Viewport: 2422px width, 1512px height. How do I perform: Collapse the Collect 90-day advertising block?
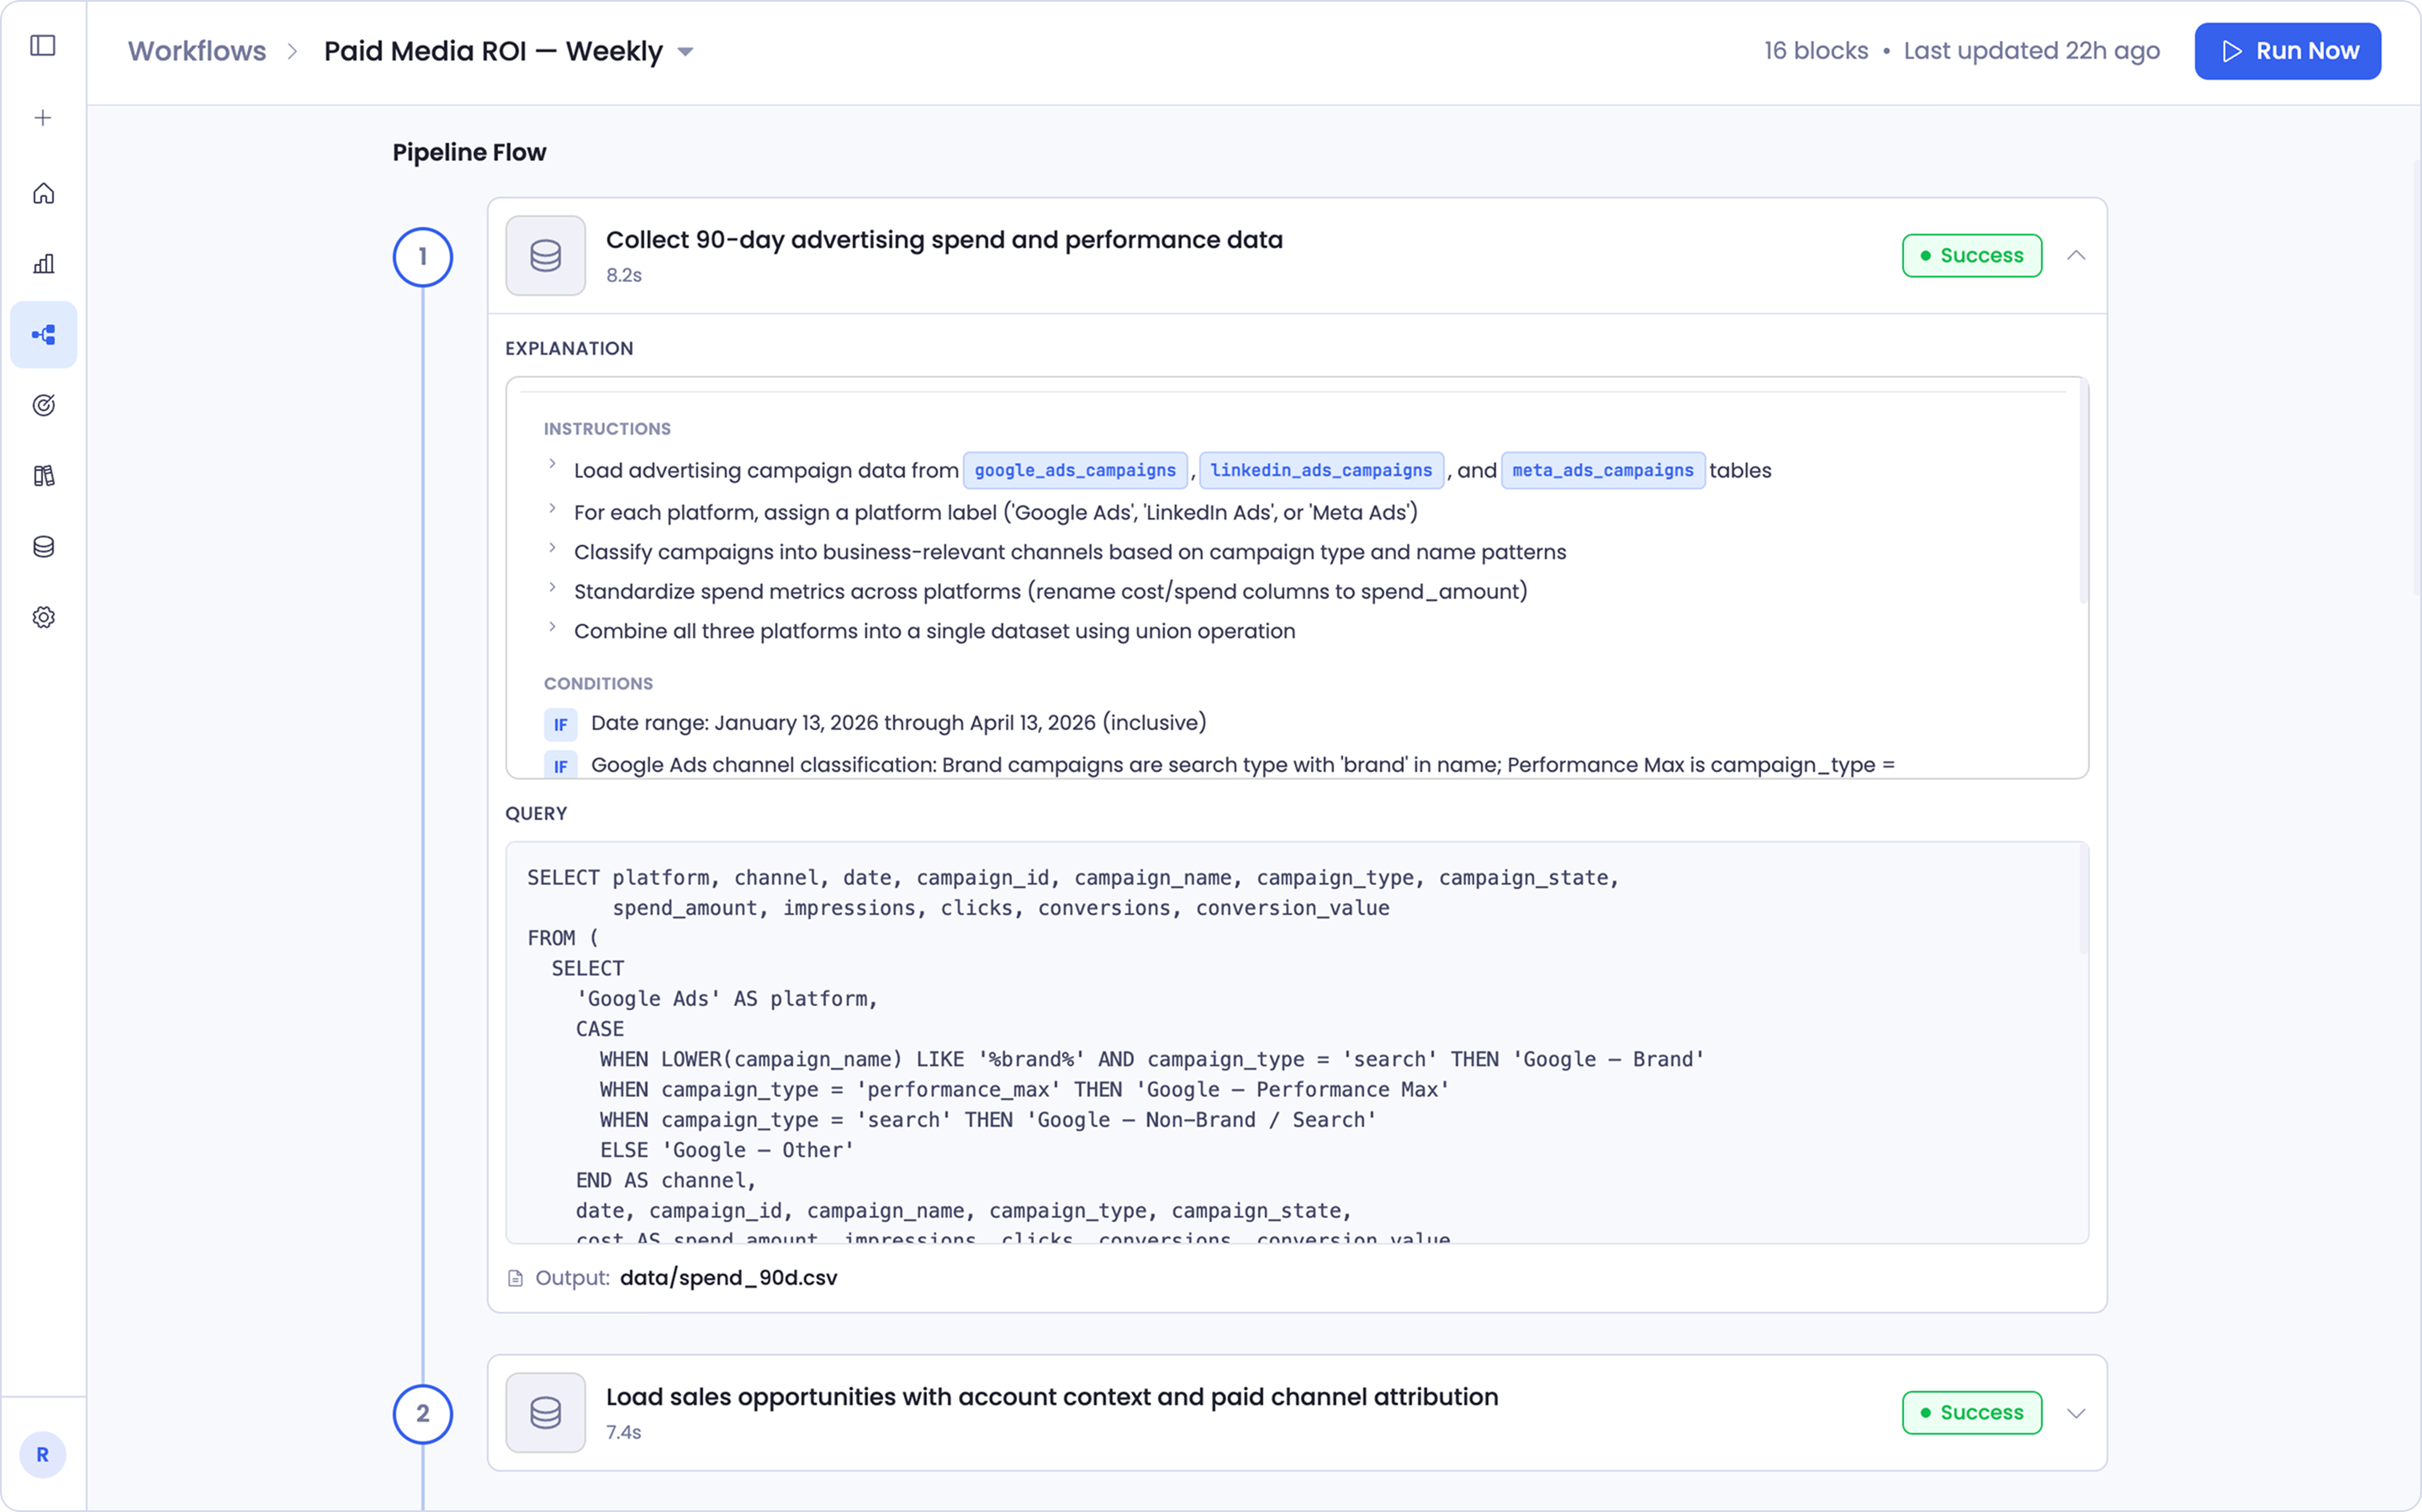2077,256
